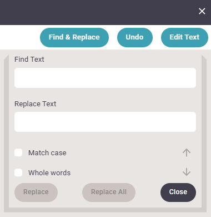Click the Find Text field label
Image resolution: width=211 pixels, height=217 pixels.
tap(29, 60)
